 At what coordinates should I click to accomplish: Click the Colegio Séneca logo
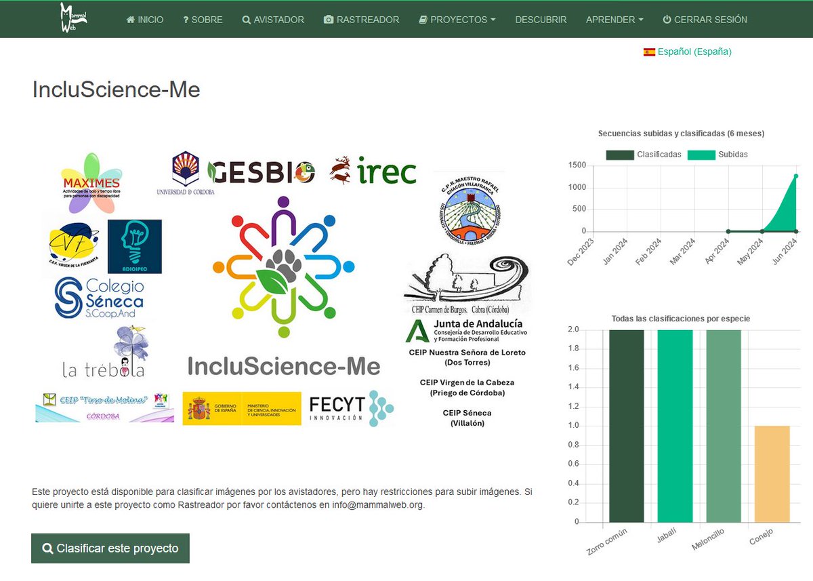(x=99, y=298)
